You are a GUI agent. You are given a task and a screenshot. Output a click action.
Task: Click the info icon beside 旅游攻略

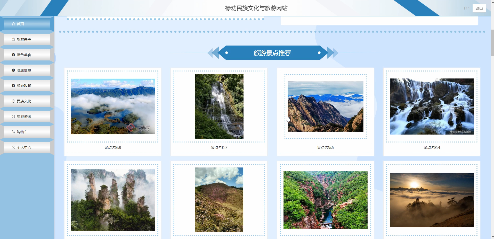13,86
